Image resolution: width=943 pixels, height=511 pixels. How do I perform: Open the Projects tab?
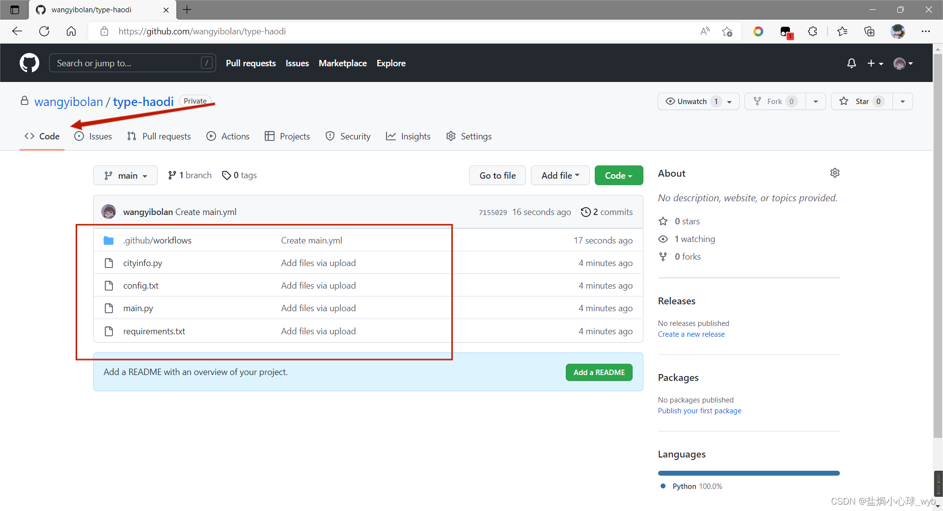287,136
